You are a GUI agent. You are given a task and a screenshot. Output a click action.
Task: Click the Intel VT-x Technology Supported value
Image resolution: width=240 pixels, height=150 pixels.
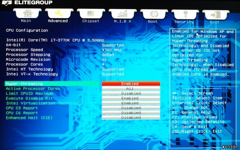[113, 74]
